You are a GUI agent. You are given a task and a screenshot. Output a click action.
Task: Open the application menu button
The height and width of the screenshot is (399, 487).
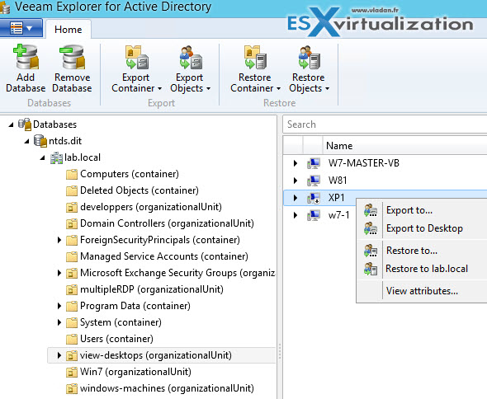point(21,28)
